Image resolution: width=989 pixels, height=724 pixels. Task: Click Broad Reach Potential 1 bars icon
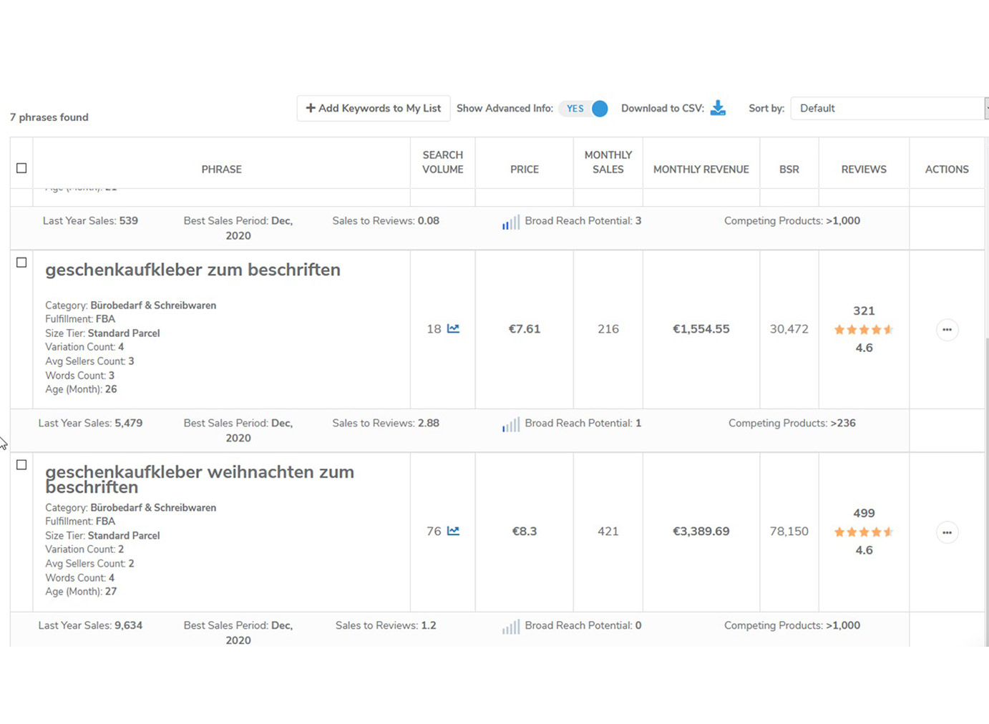[x=510, y=424]
